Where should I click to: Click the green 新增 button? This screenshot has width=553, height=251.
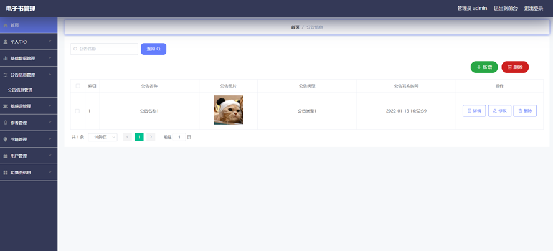(484, 67)
